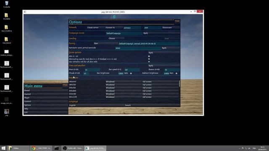Open the volume icon in system tray
The height and width of the screenshot is (151, 269).
(249, 148)
